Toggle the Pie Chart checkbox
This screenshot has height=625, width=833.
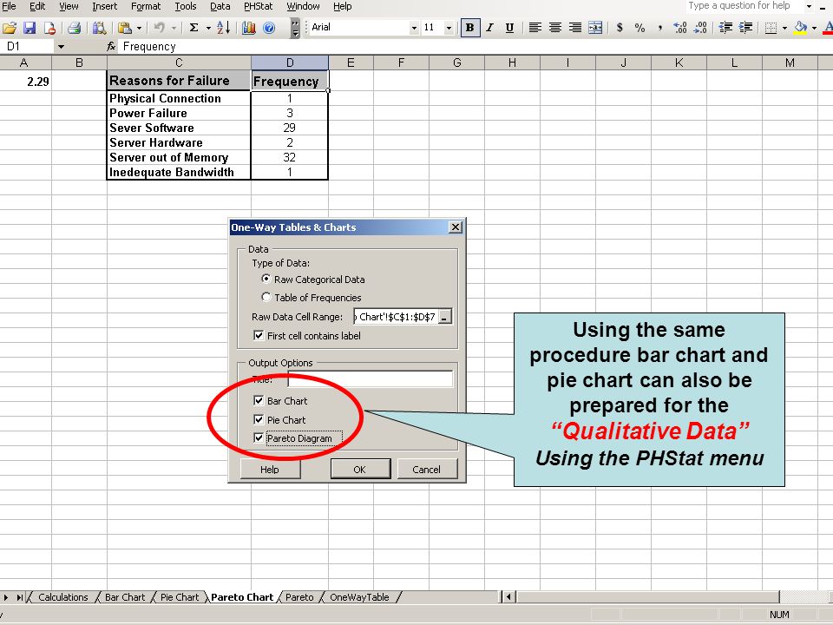click(x=259, y=420)
